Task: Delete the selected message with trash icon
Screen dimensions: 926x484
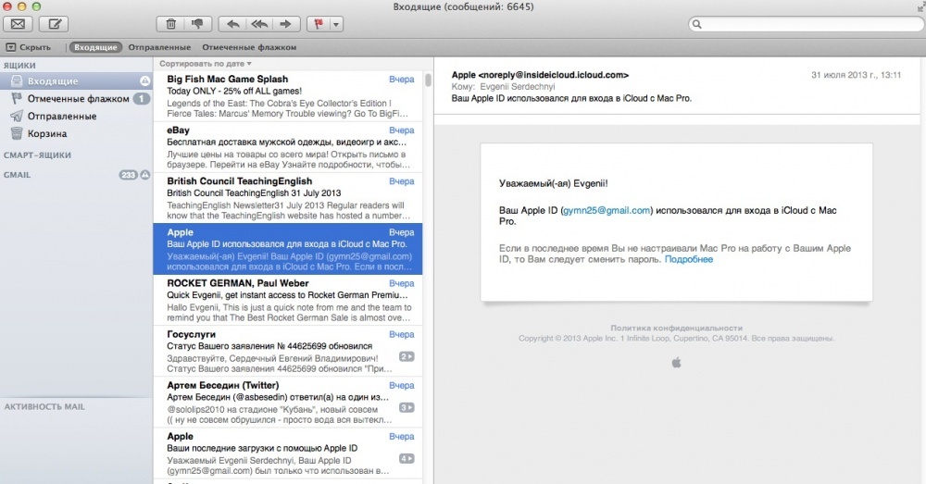Action: tap(170, 24)
